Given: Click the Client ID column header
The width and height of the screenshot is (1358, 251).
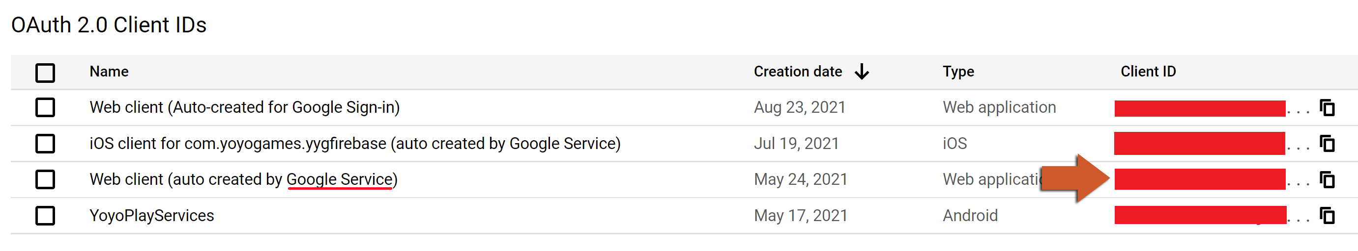Looking at the screenshot, I should coord(1148,72).
